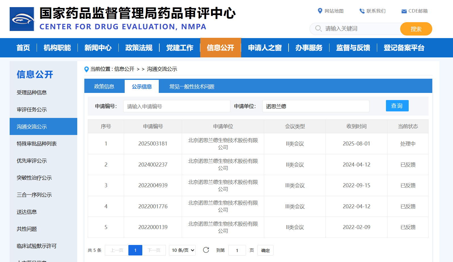The width and height of the screenshot is (453, 262).
Task: Click the 联系我们 phone icon
Action: click(x=362, y=11)
